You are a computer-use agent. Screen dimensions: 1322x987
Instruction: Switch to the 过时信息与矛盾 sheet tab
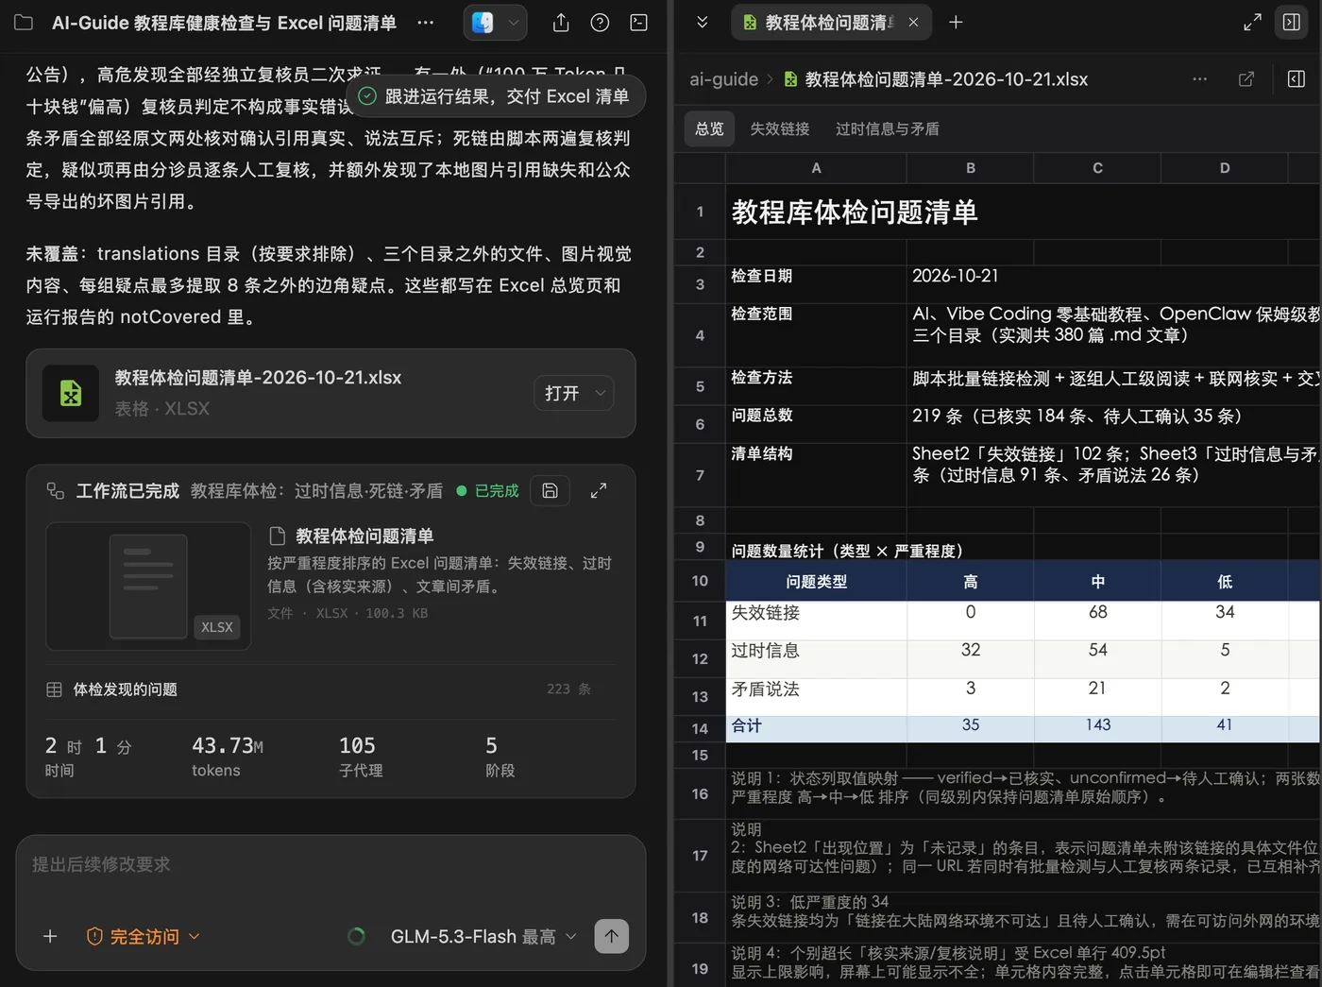click(888, 128)
